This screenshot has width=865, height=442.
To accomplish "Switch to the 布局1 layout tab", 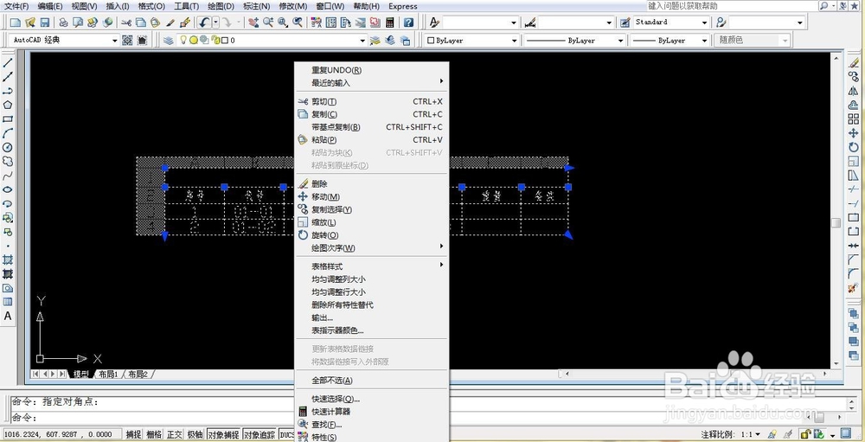I will tap(108, 375).
